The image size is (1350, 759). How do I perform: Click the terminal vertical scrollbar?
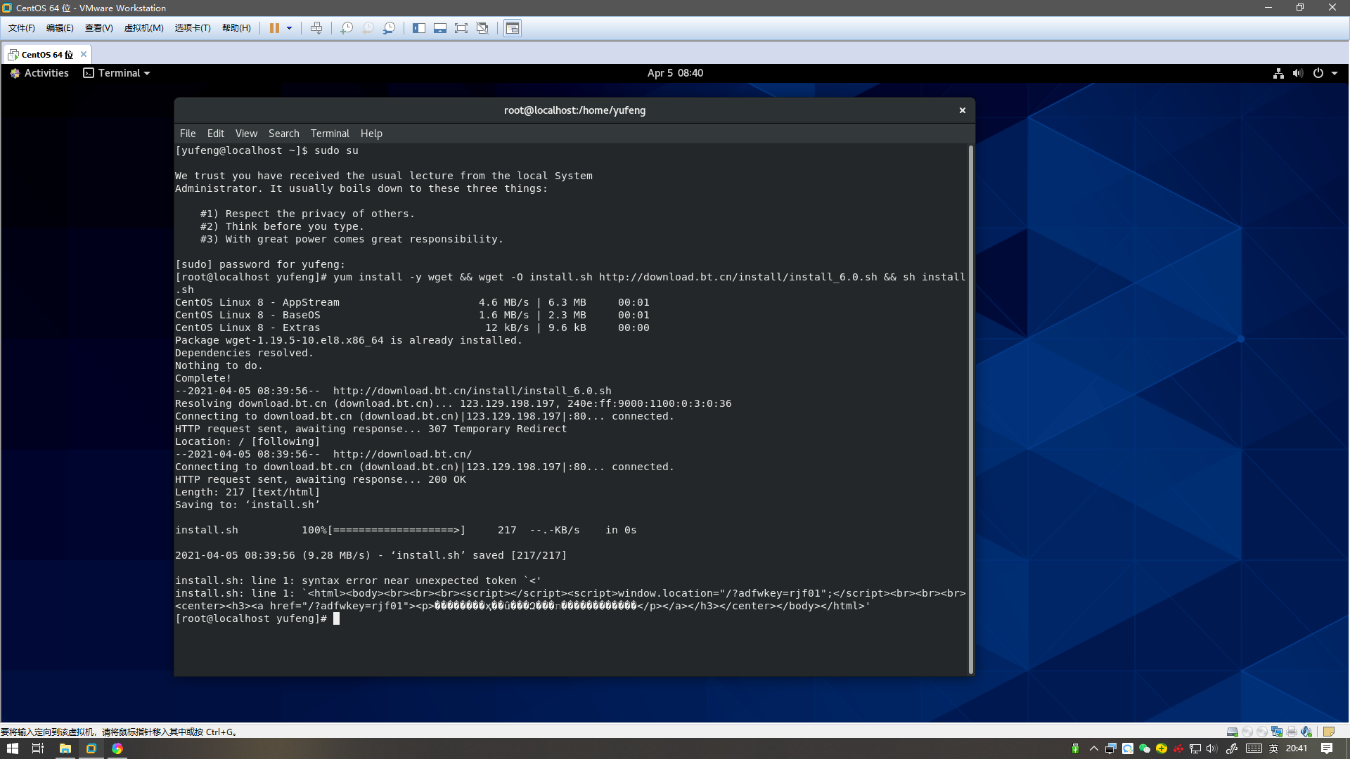point(971,409)
